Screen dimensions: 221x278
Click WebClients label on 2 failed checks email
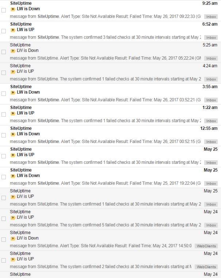[x=206, y=267]
